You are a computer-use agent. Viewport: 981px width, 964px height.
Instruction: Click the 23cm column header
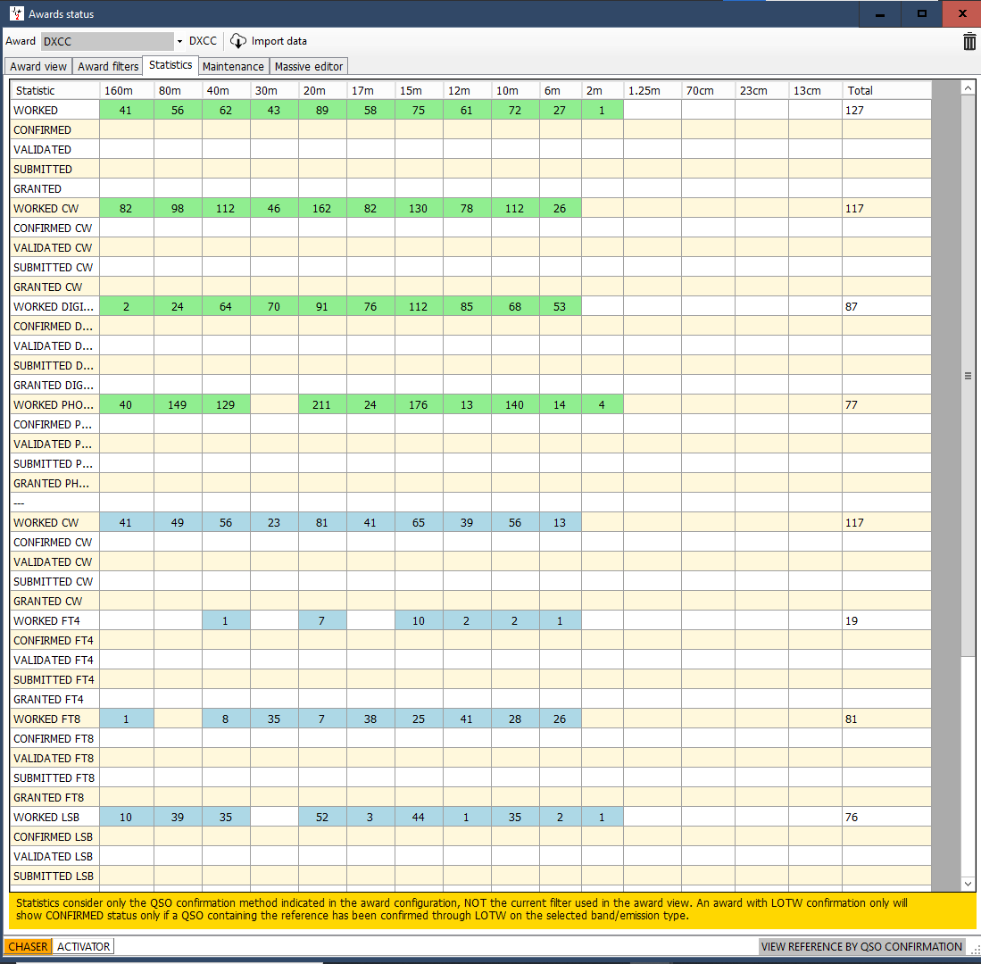pyautogui.click(x=762, y=91)
